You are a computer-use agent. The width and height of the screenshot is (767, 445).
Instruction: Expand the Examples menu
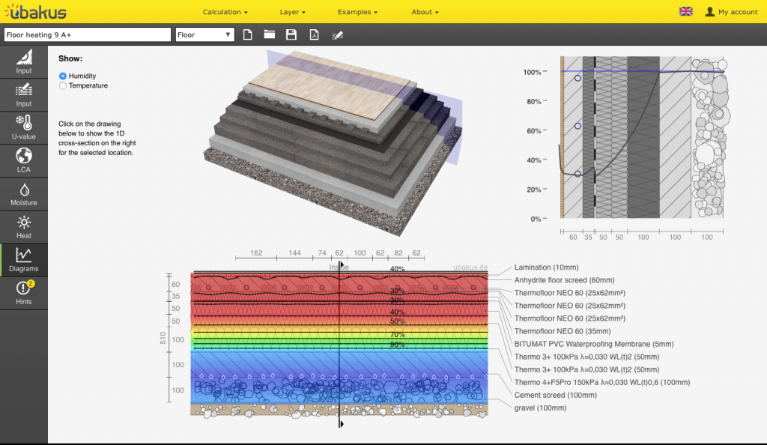(x=357, y=12)
